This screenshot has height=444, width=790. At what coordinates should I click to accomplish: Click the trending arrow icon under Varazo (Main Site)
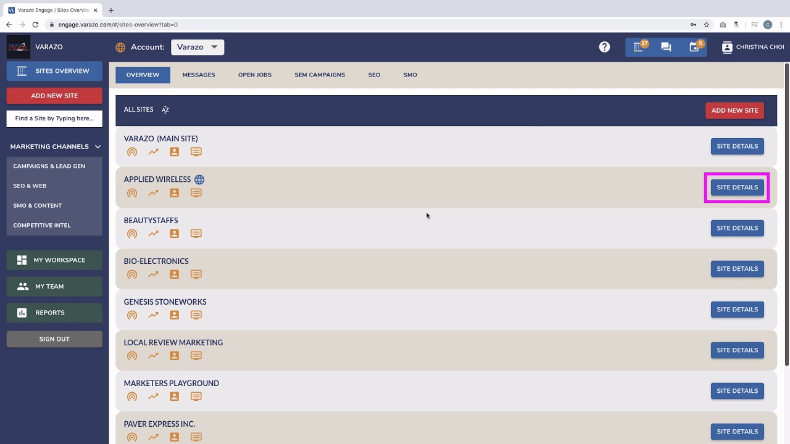[153, 152]
